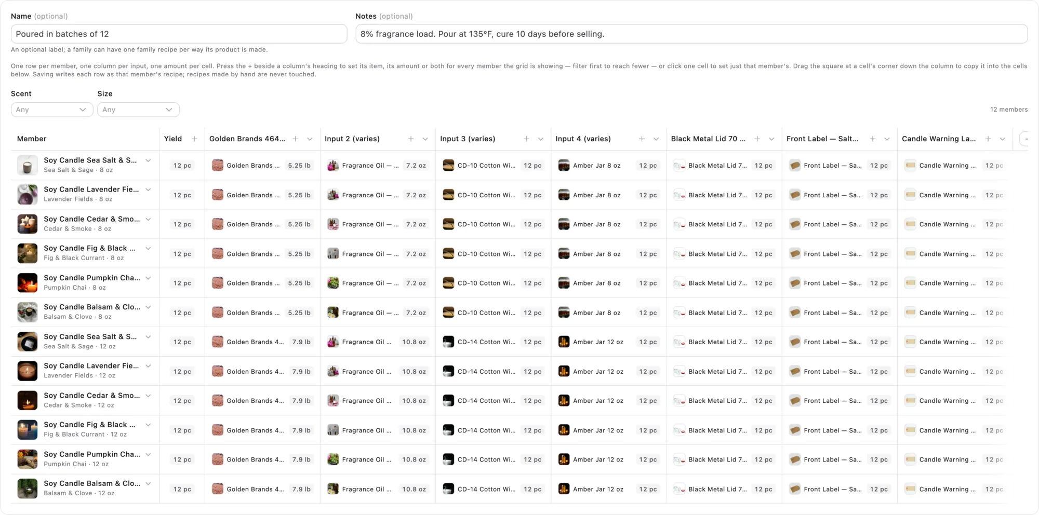
Task: Click the plus icon beside Input 2 (varies)
Action: click(411, 139)
